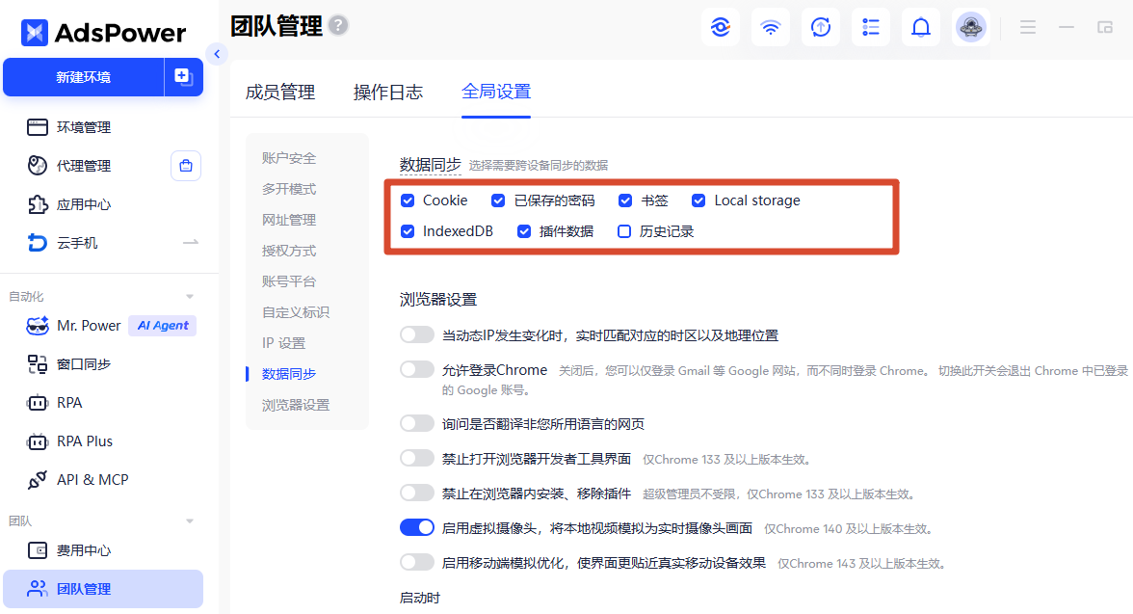Uncheck the 已保存的密码 checkbox
1133x614 pixels.
pyautogui.click(x=498, y=200)
